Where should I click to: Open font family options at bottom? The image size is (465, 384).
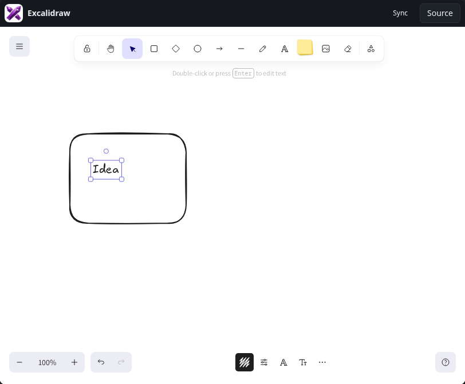[x=283, y=362]
